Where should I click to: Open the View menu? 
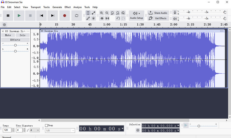tap(25, 7)
